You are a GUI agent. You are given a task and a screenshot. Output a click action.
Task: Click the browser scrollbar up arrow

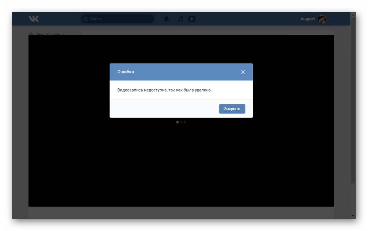(x=353, y=15)
